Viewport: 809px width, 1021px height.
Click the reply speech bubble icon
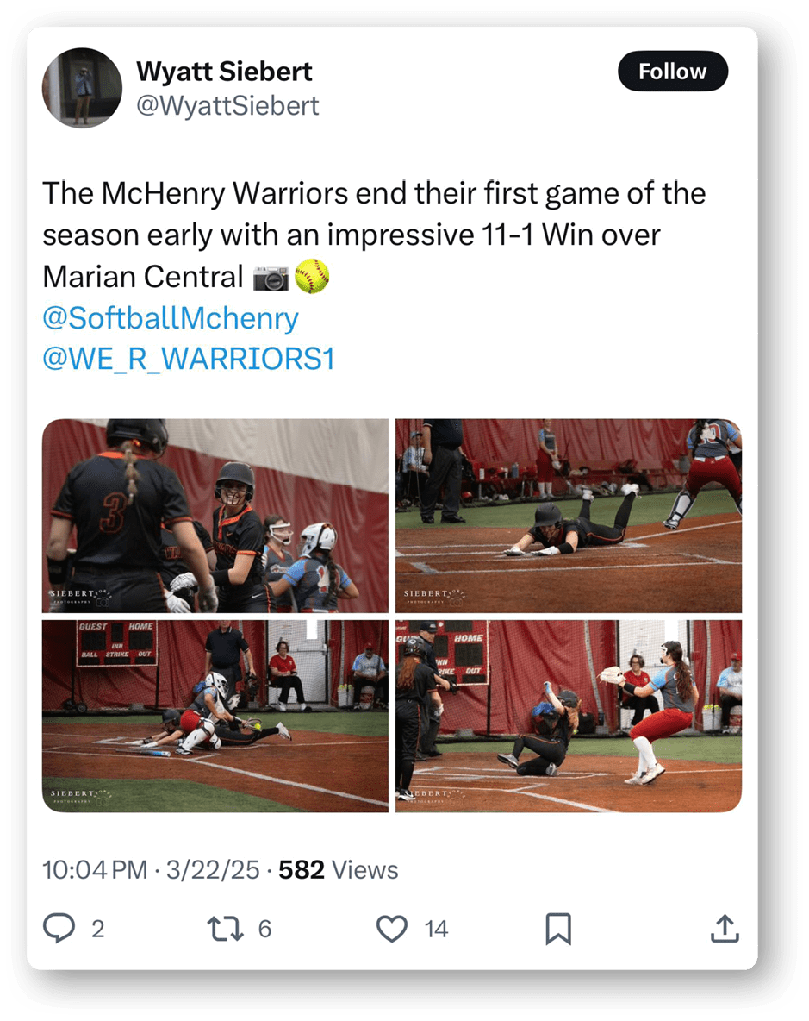pos(59,928)
